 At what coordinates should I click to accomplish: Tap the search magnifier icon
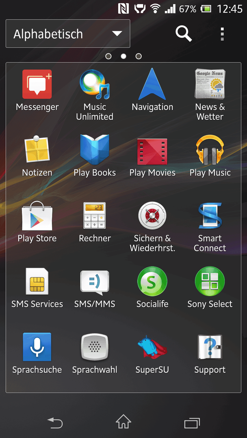(x=184, y=34)
